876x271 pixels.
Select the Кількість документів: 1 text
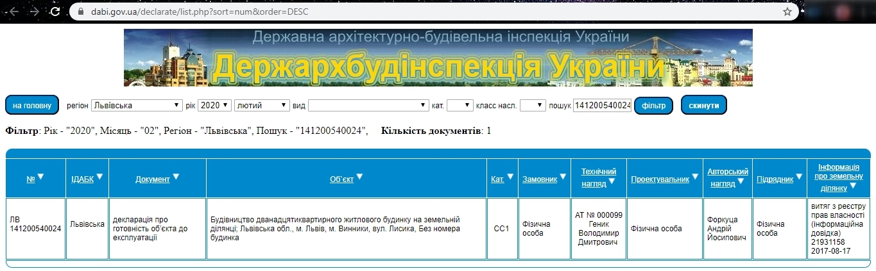tap(436, 131)
